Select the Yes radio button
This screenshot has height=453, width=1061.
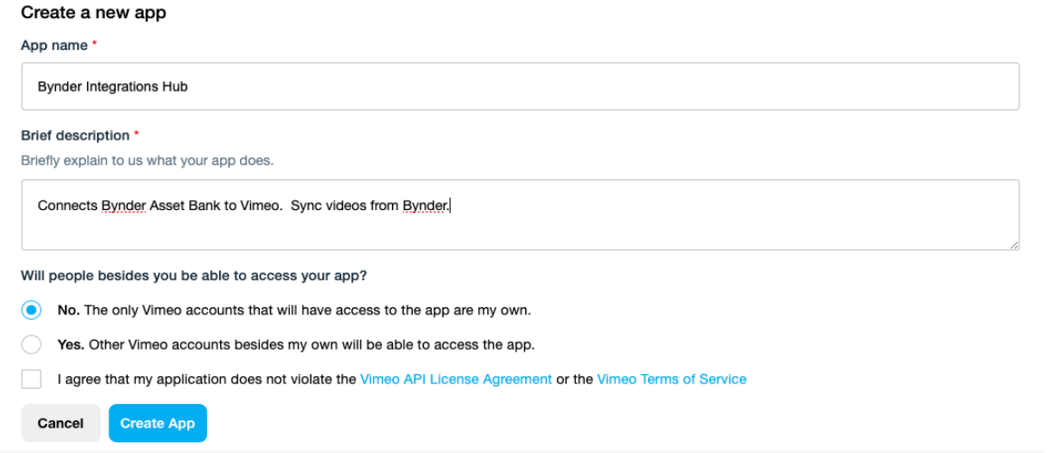click(31, 344)
